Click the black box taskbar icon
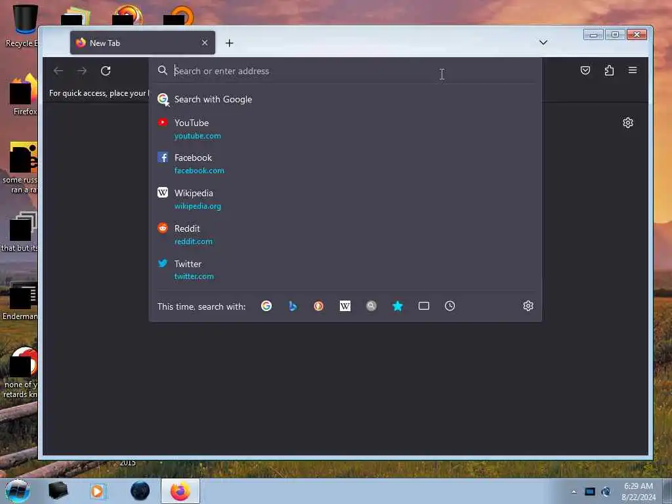This screenshot has height=504, width=672. coord(58,491)
